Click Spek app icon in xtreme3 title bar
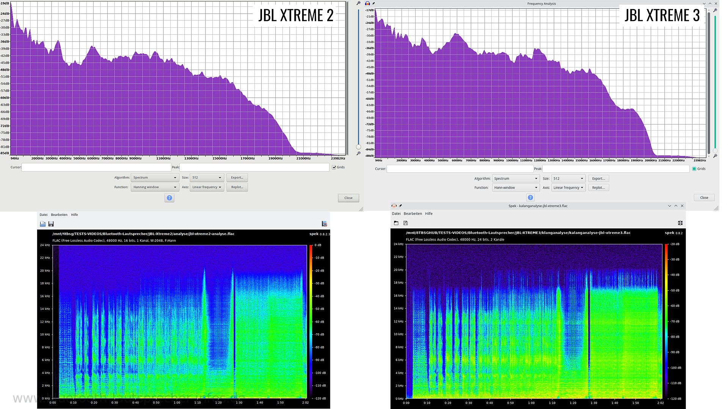This screenshot has width=728, height=409. [x=394, y=206]
